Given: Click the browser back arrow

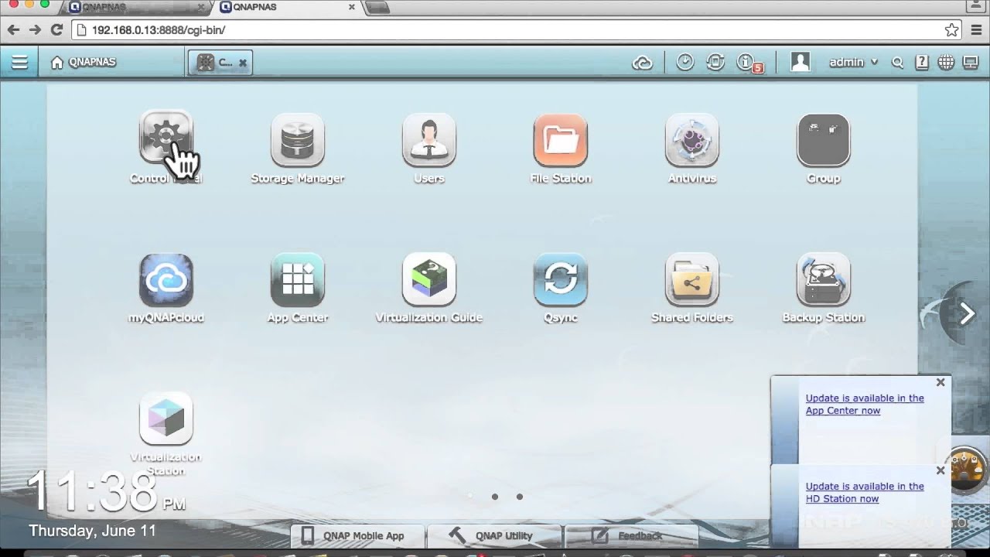Looking at the screenshot, I should point(13,29).
